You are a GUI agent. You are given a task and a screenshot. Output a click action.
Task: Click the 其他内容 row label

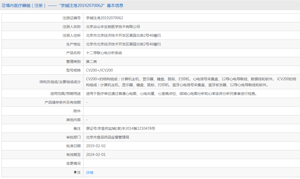coord(73,120)
